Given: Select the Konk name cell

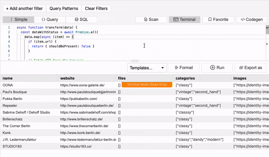Looking at the screenshot, I should coord(29,133).
